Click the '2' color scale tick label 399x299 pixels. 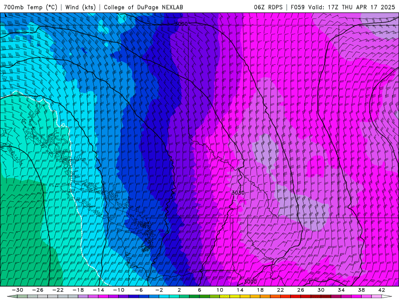(180, 290)
